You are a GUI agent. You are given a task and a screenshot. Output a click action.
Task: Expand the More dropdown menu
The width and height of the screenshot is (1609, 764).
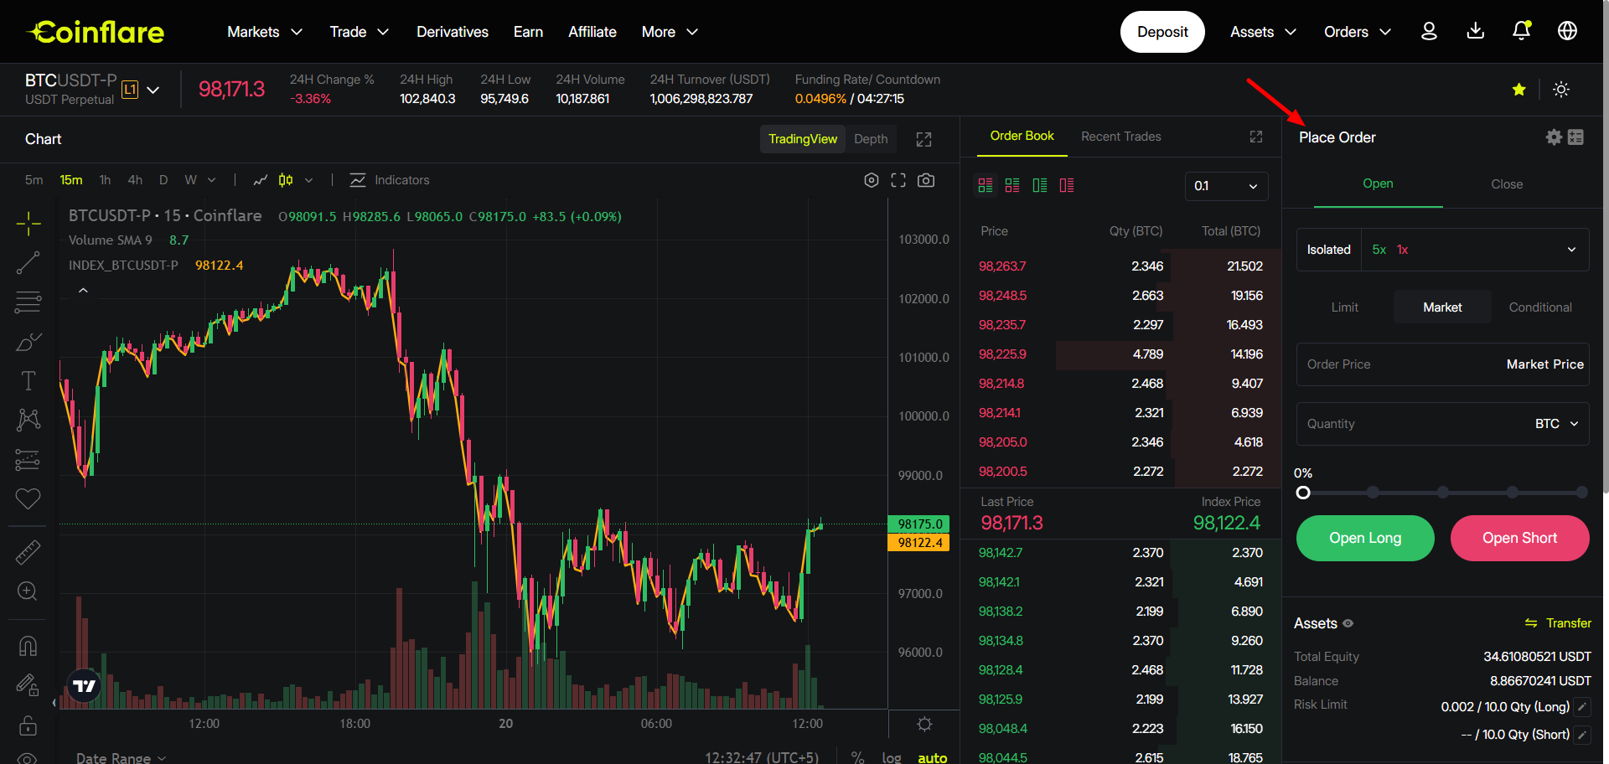[670, 32]
